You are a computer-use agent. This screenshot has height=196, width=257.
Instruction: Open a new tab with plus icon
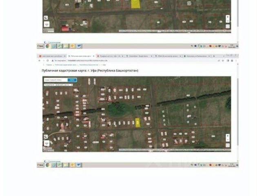(214, 56)
